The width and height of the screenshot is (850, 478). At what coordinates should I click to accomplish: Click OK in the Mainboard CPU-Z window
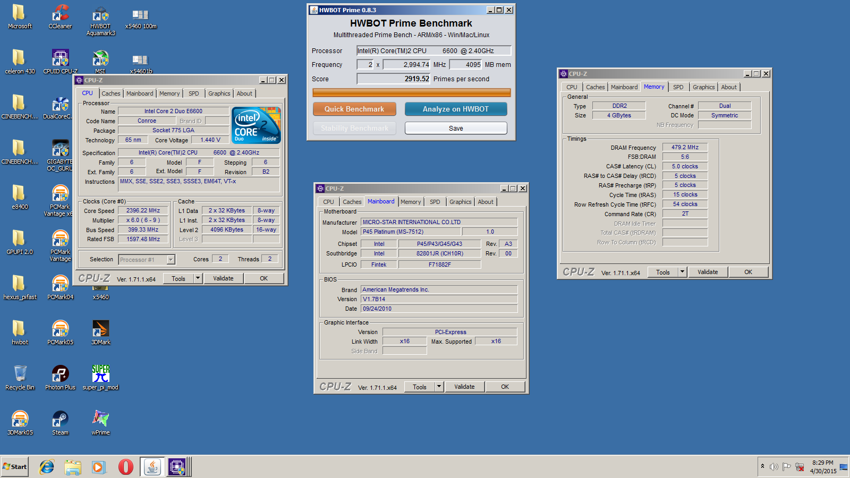coord(505,387)
